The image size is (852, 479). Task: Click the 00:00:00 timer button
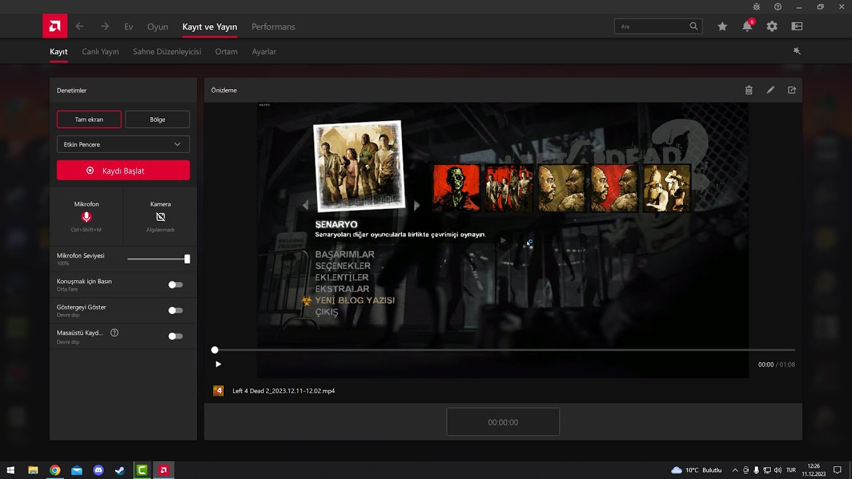pos(503,422)
